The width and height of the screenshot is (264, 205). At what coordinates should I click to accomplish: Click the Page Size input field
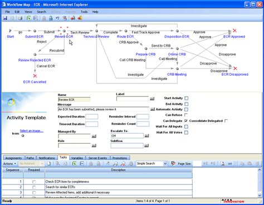point(197,164)
